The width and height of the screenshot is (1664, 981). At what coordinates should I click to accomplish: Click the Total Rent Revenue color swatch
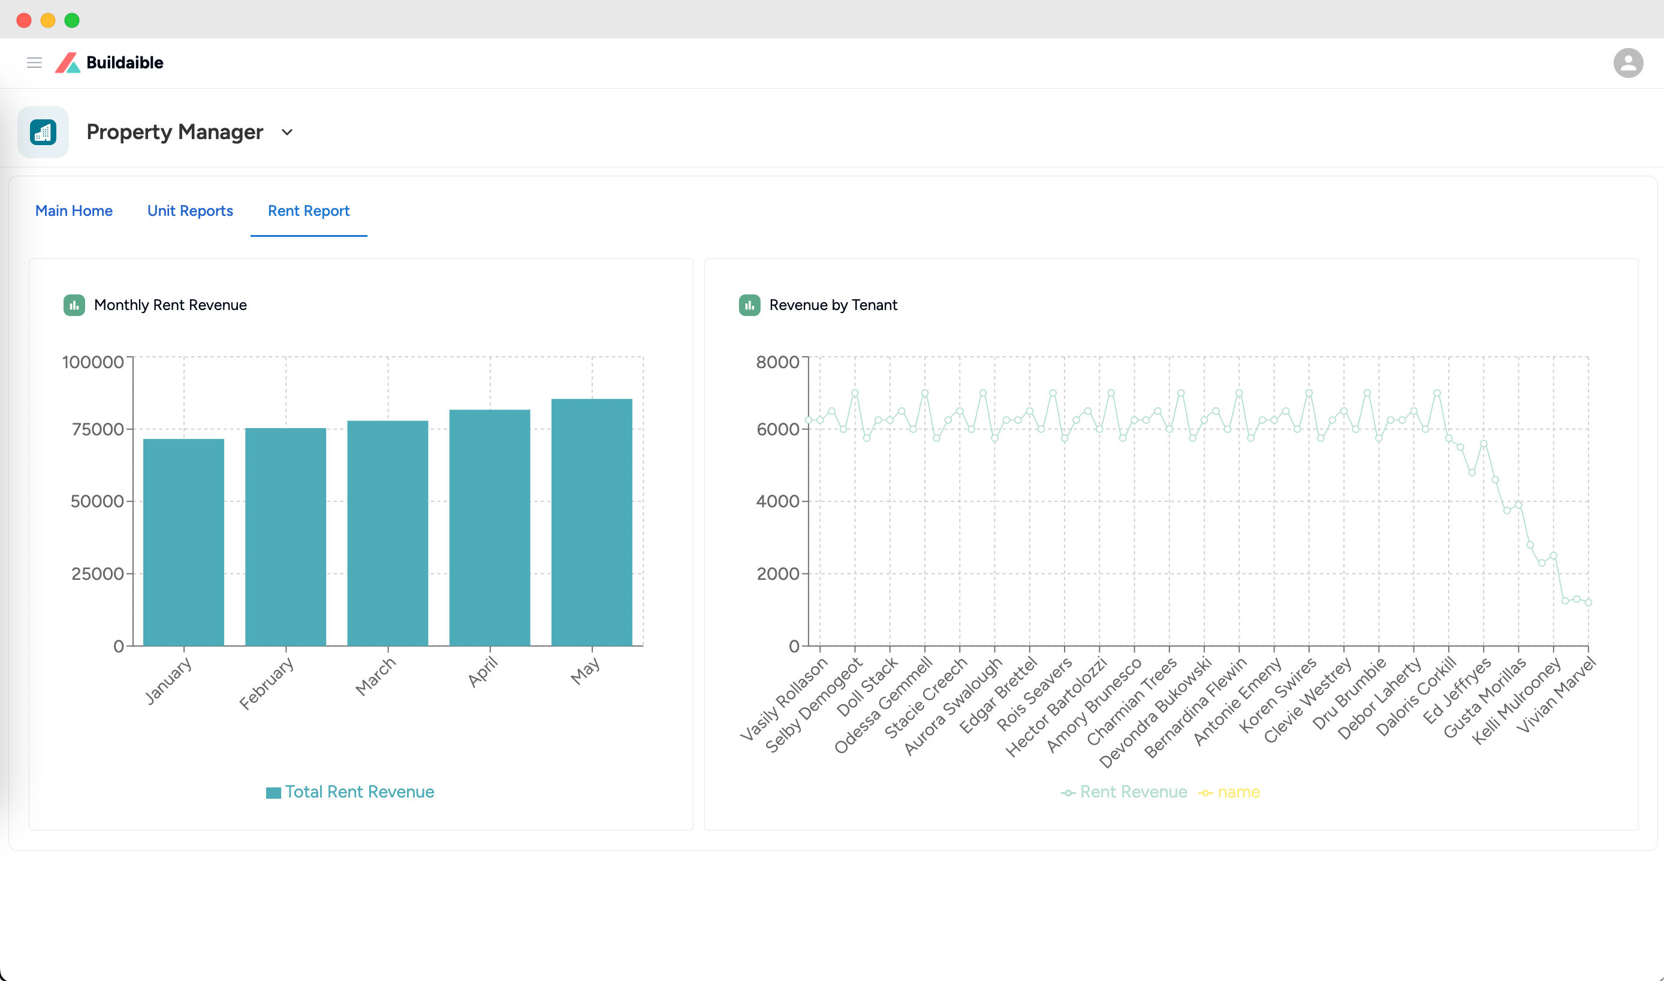point(273,793)
